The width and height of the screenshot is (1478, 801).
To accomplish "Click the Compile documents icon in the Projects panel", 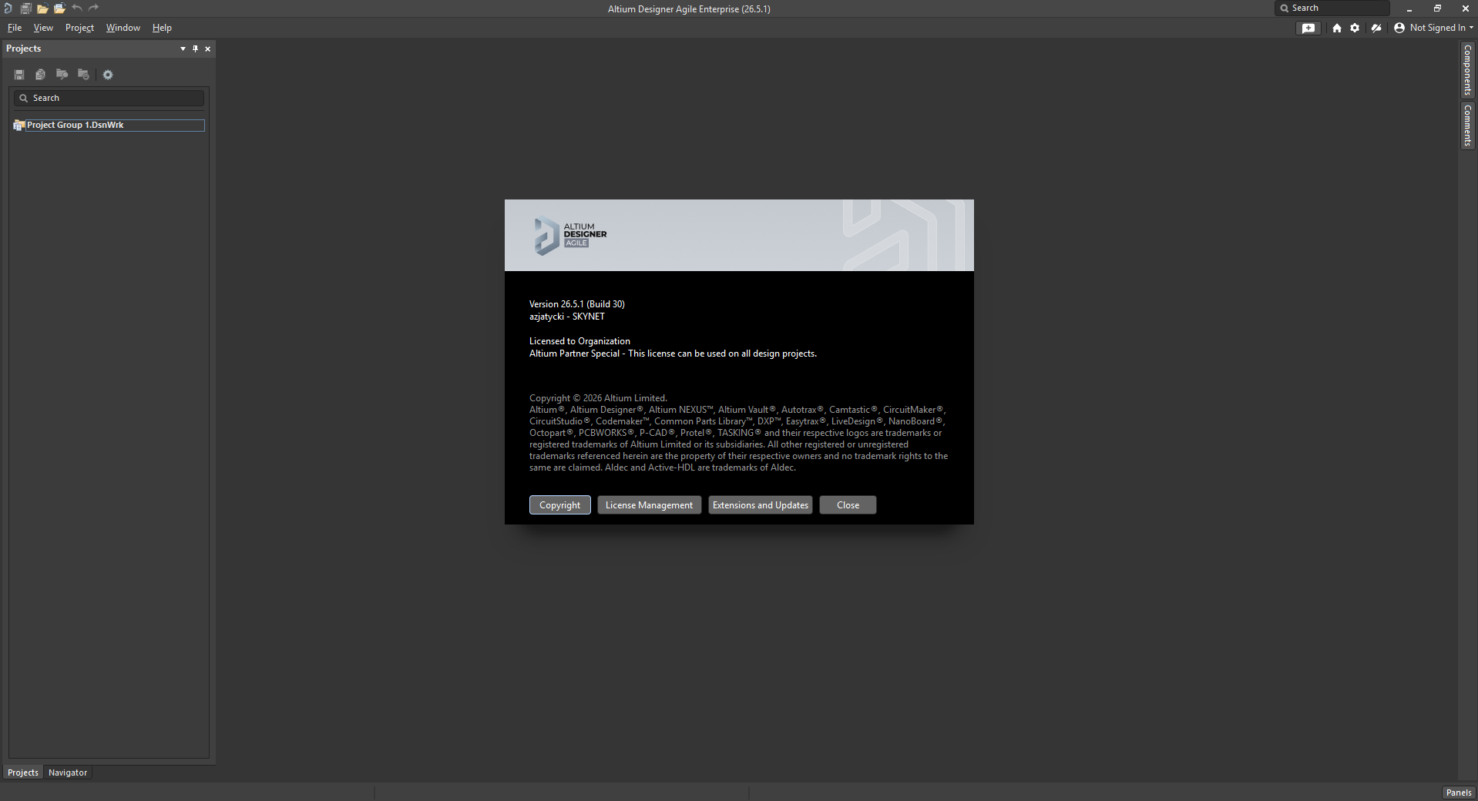I will 40,75.
